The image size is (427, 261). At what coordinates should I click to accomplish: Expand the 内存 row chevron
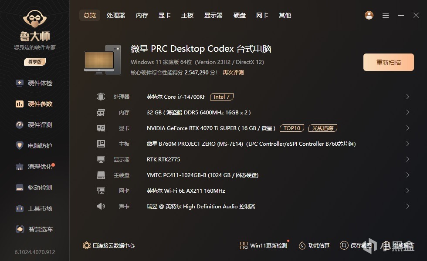[x=408, y=112]
